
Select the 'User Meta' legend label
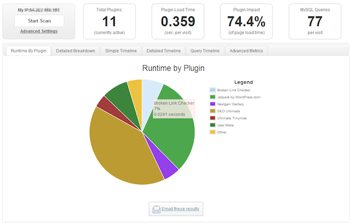tap(225, 125)
